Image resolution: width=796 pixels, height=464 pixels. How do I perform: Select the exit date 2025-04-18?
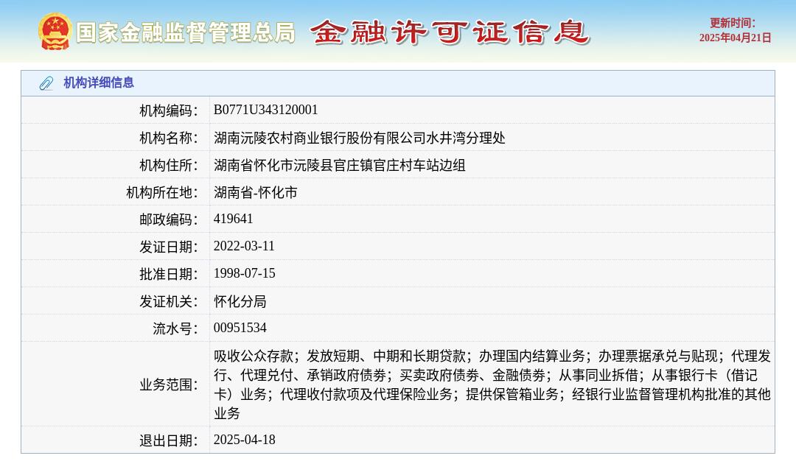click(x=244, y=440)
